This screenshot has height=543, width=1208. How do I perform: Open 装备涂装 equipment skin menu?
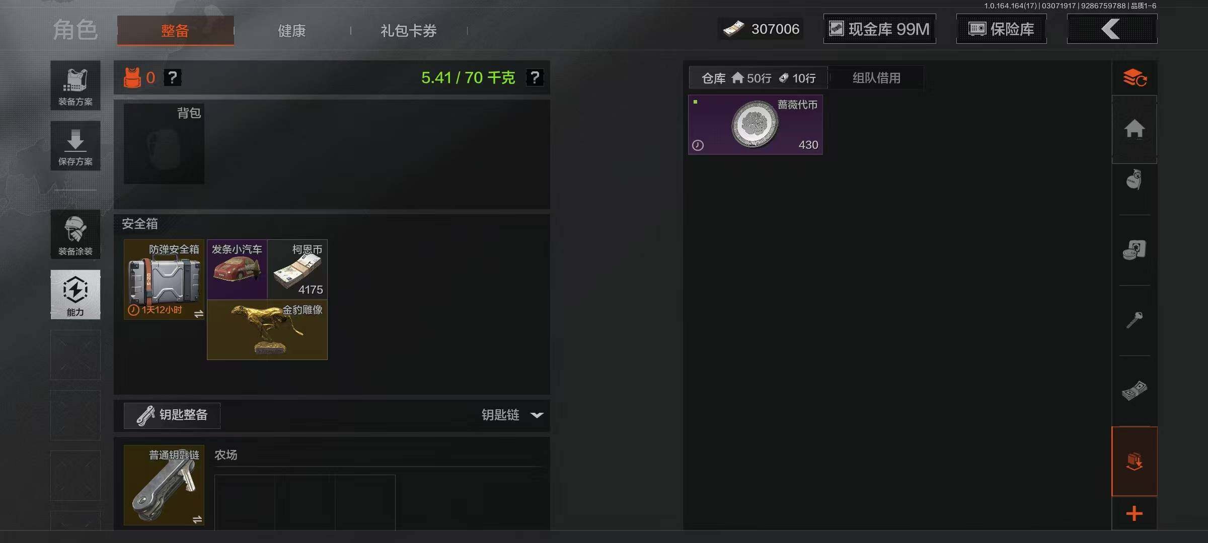tap(75, 234)
